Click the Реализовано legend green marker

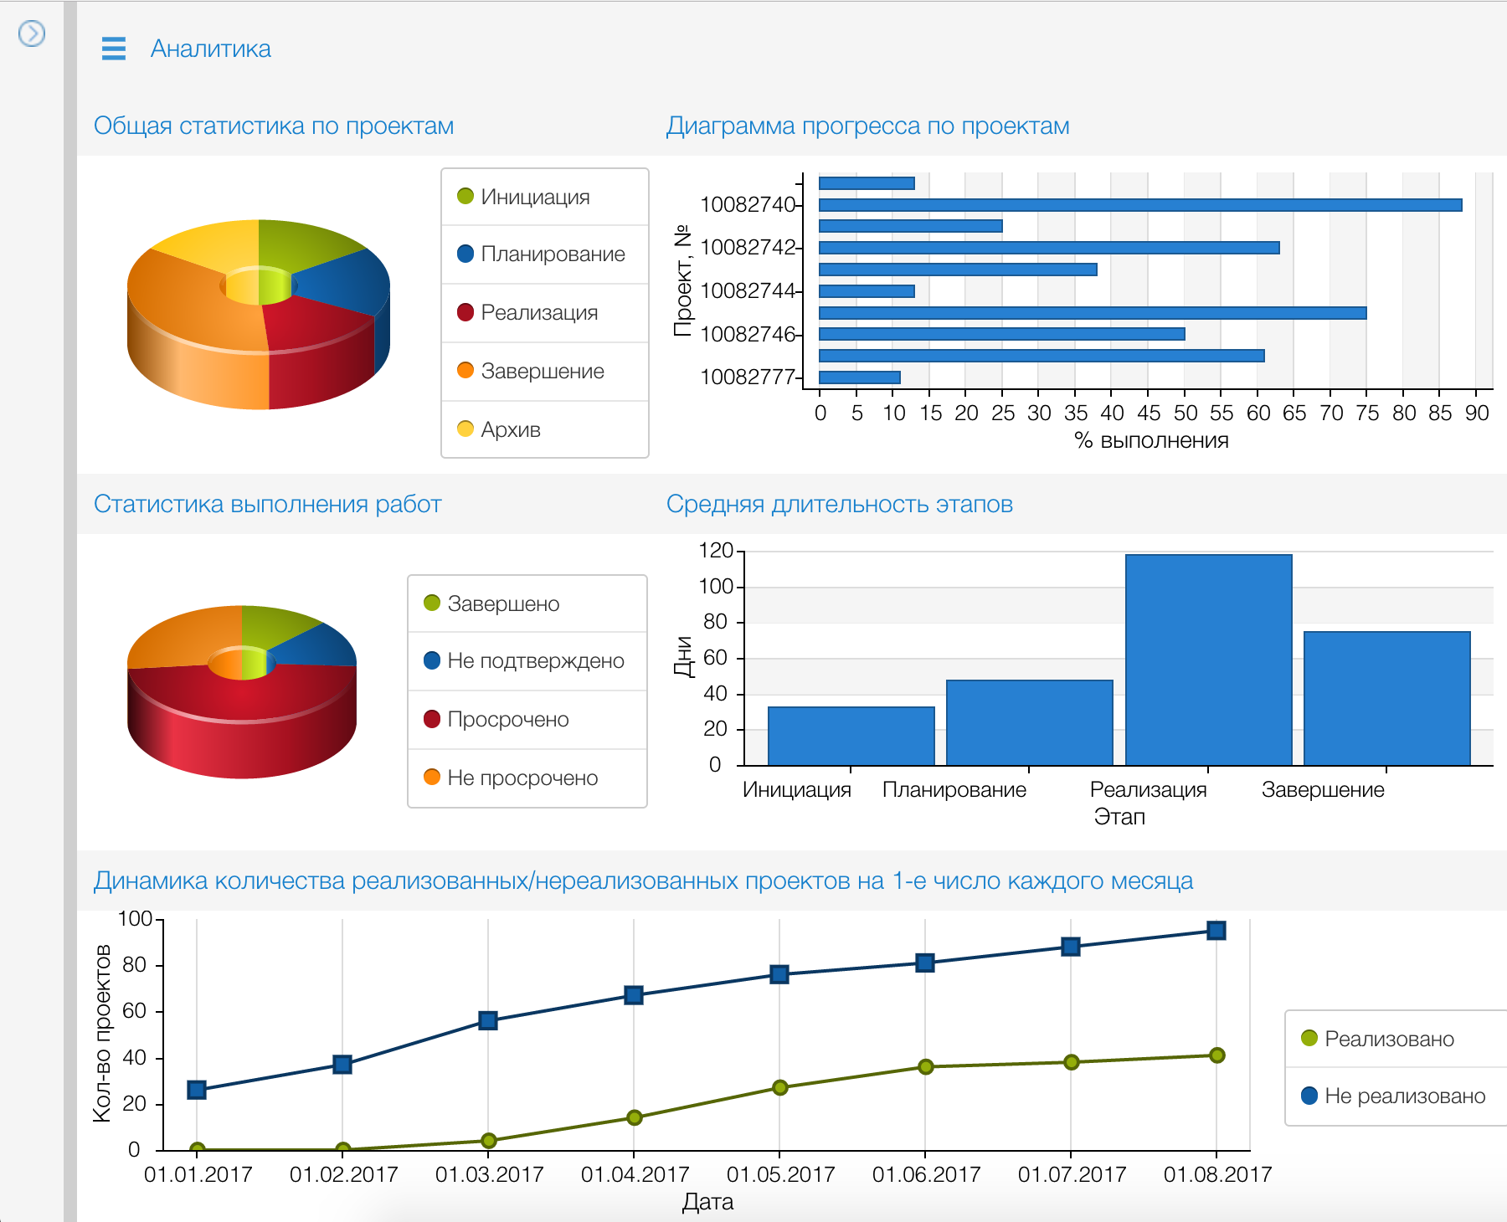(x=1309, y=1038)
